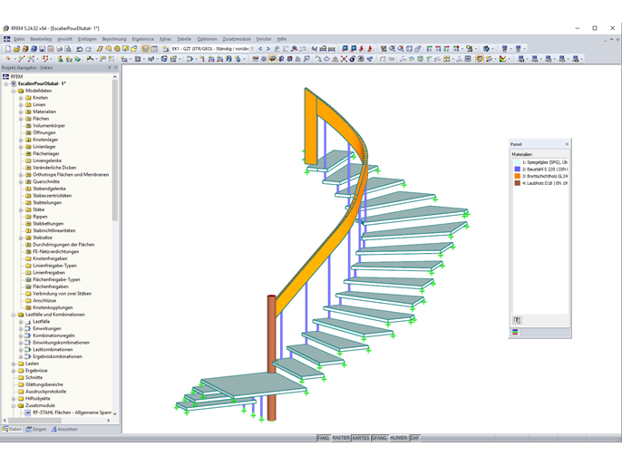Expand the Linien tree node
Screen dimensions: 622x466
pos(21,104)
